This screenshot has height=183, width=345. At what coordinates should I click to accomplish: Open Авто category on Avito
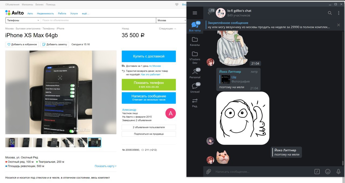click(30, 13)
